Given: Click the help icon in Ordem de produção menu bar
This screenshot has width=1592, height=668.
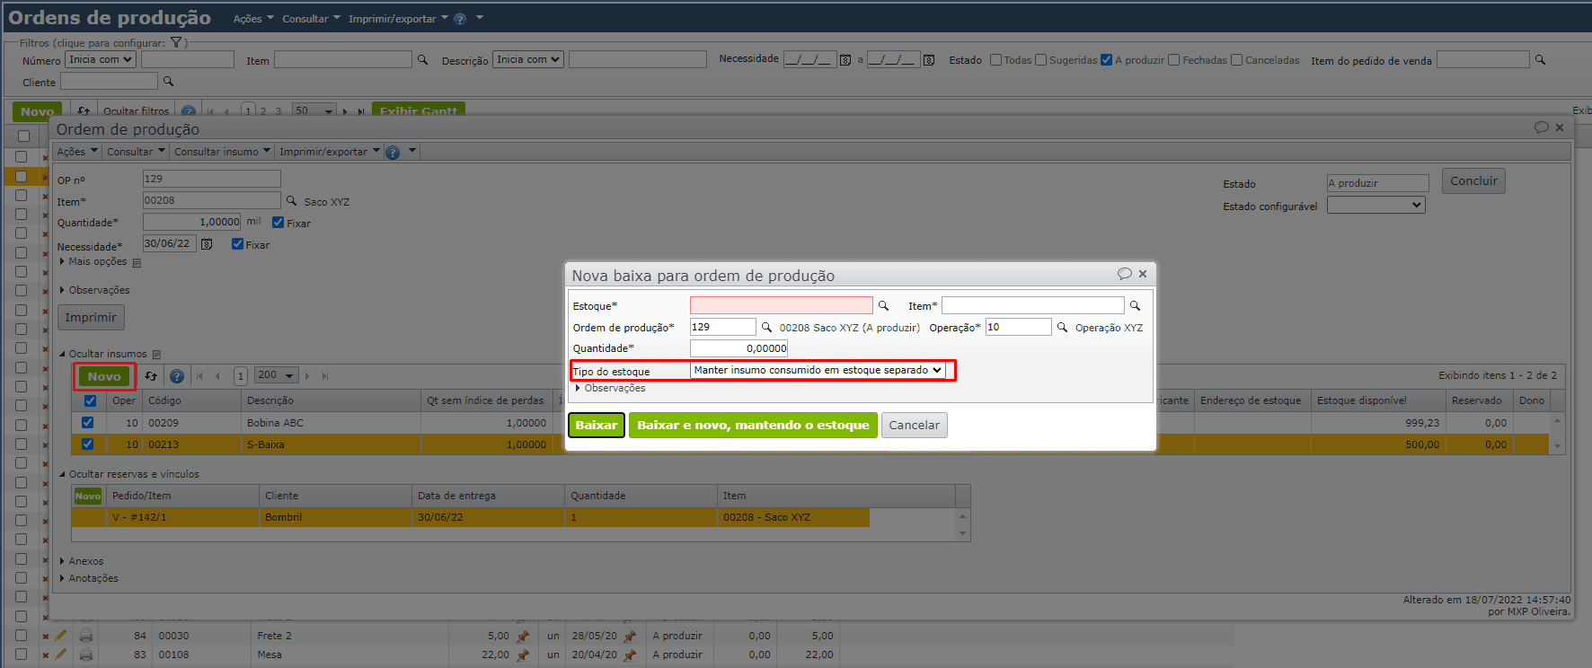Looking at the screenshot, I should coord(393,152).
